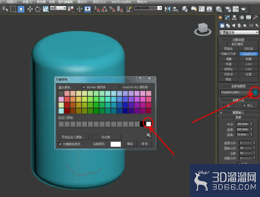Open the reference coordinate system dropdown
260x197 pixels.
(58, 8)
